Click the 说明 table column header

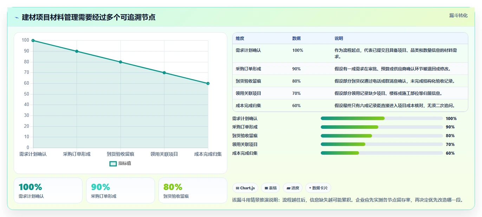tap(339, 38)
